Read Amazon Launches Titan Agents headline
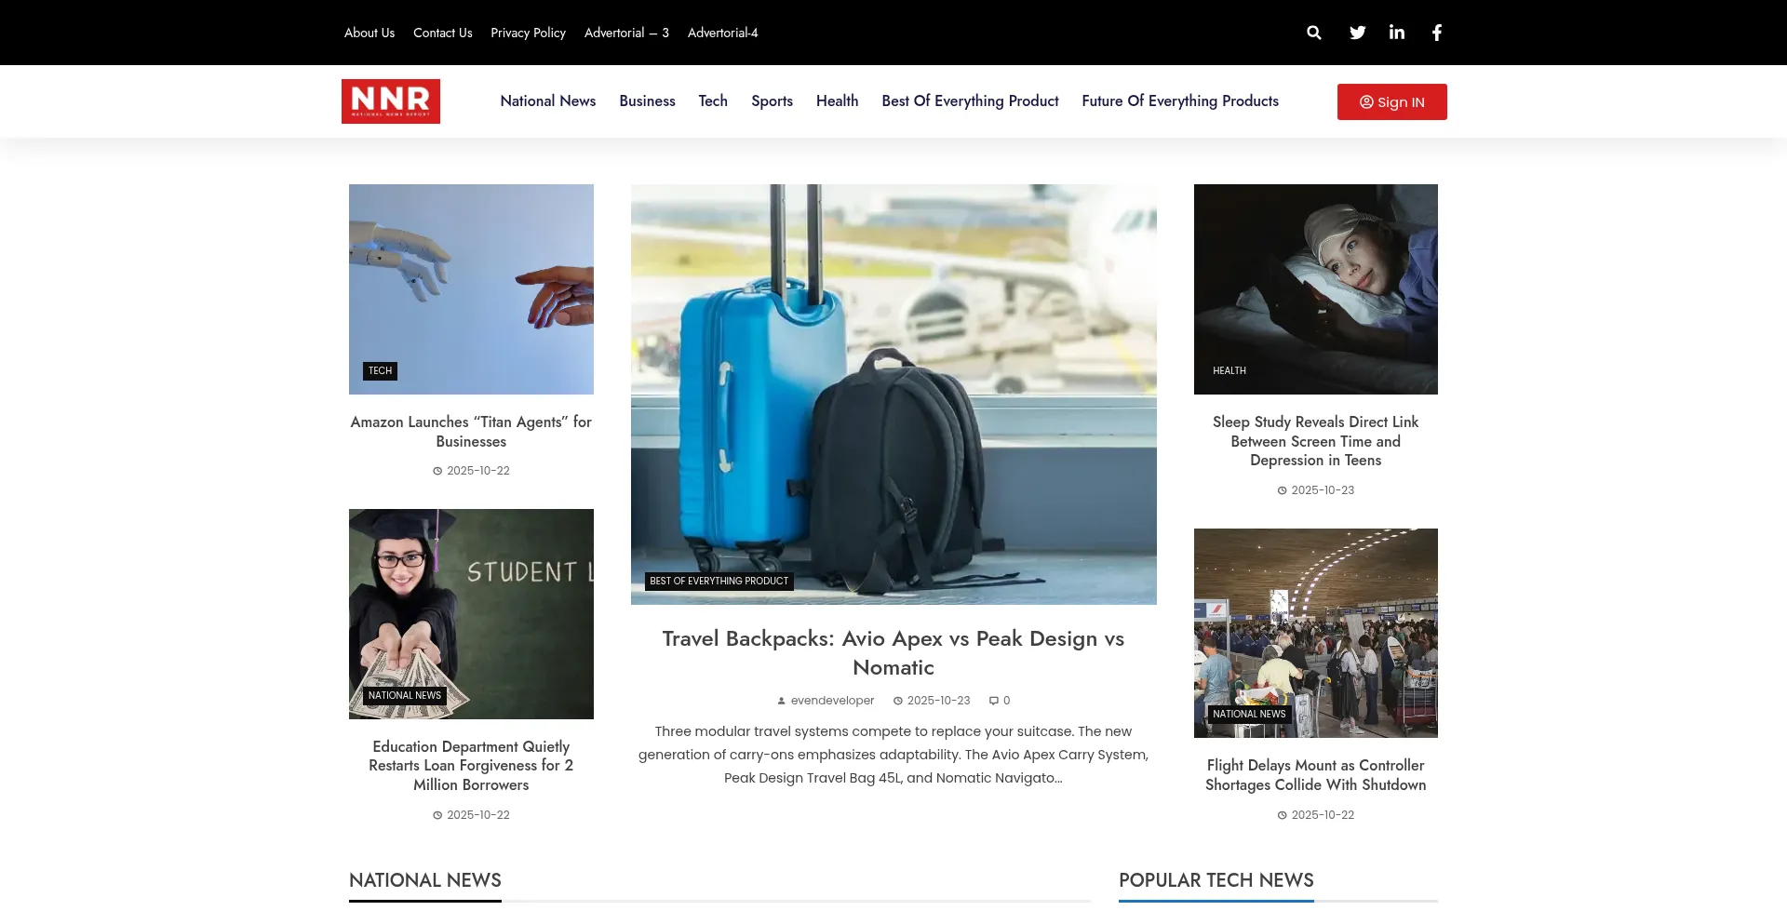1787x924 pixels. (x=471, y=432)
